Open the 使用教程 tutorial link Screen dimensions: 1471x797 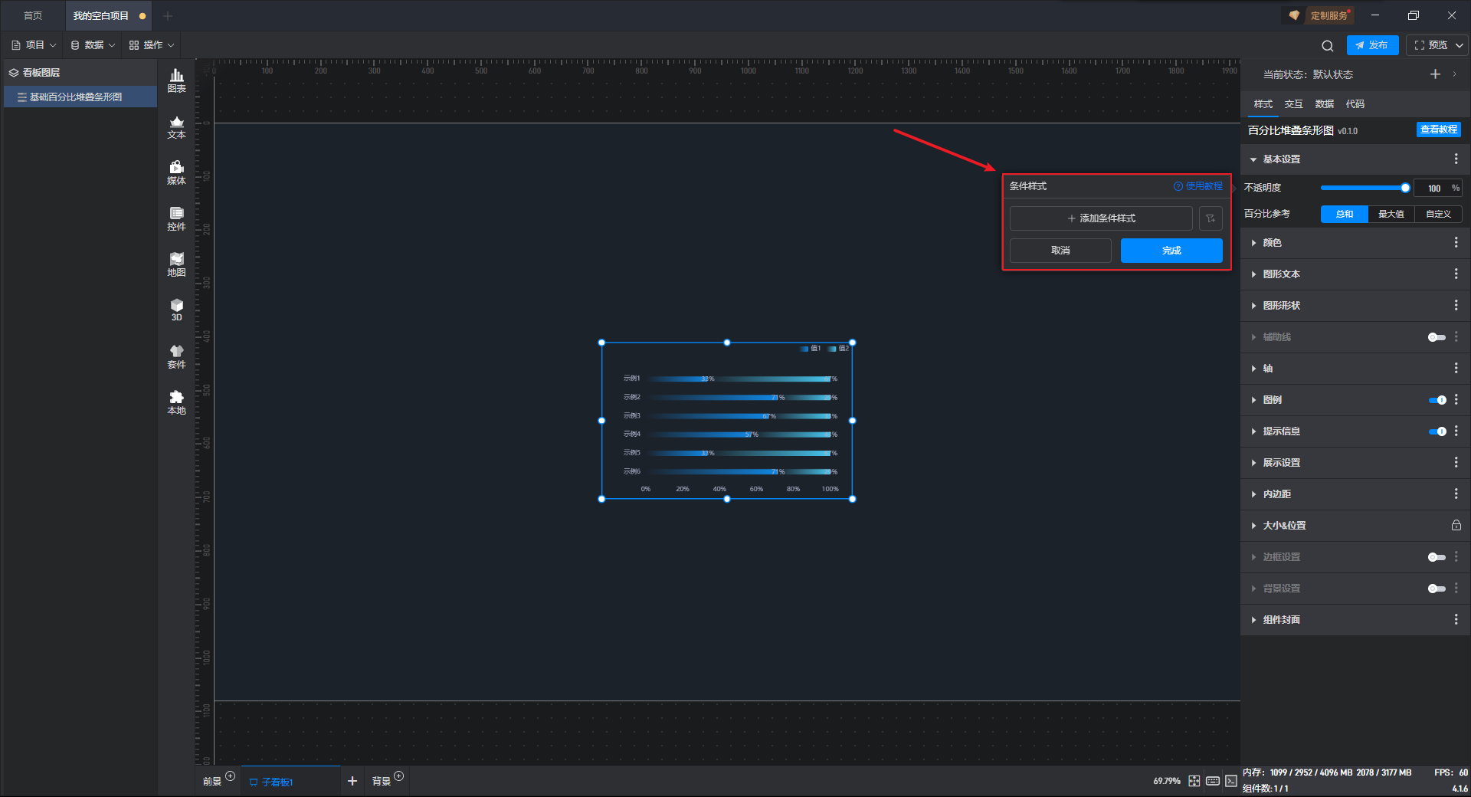[1198, 186]
